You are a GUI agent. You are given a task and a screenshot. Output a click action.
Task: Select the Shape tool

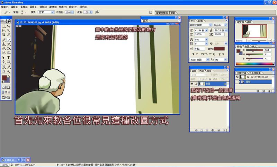click(x=8, y=62)
